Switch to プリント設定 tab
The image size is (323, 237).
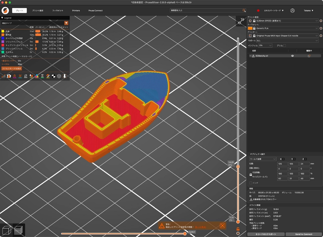(x=38, y=10)
